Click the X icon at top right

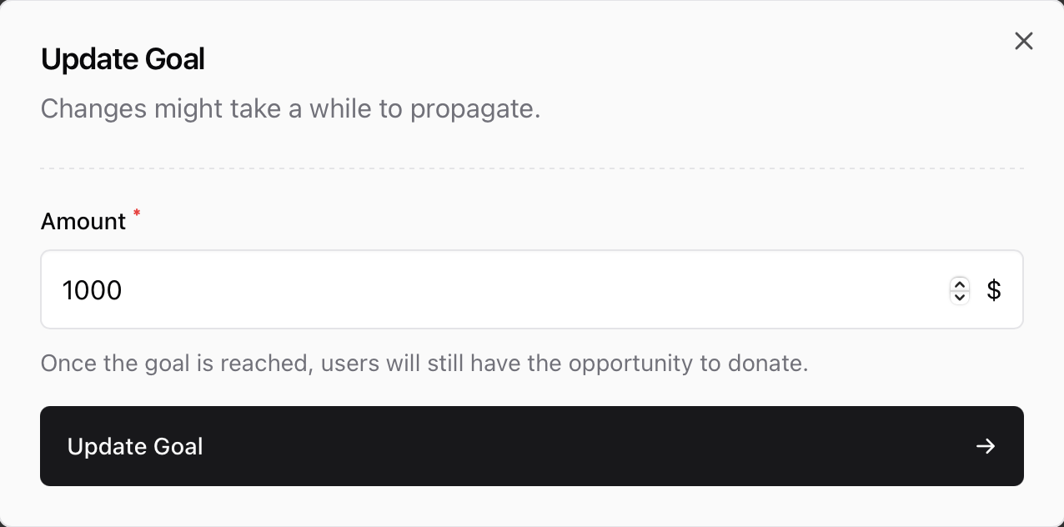(1024, 41)
